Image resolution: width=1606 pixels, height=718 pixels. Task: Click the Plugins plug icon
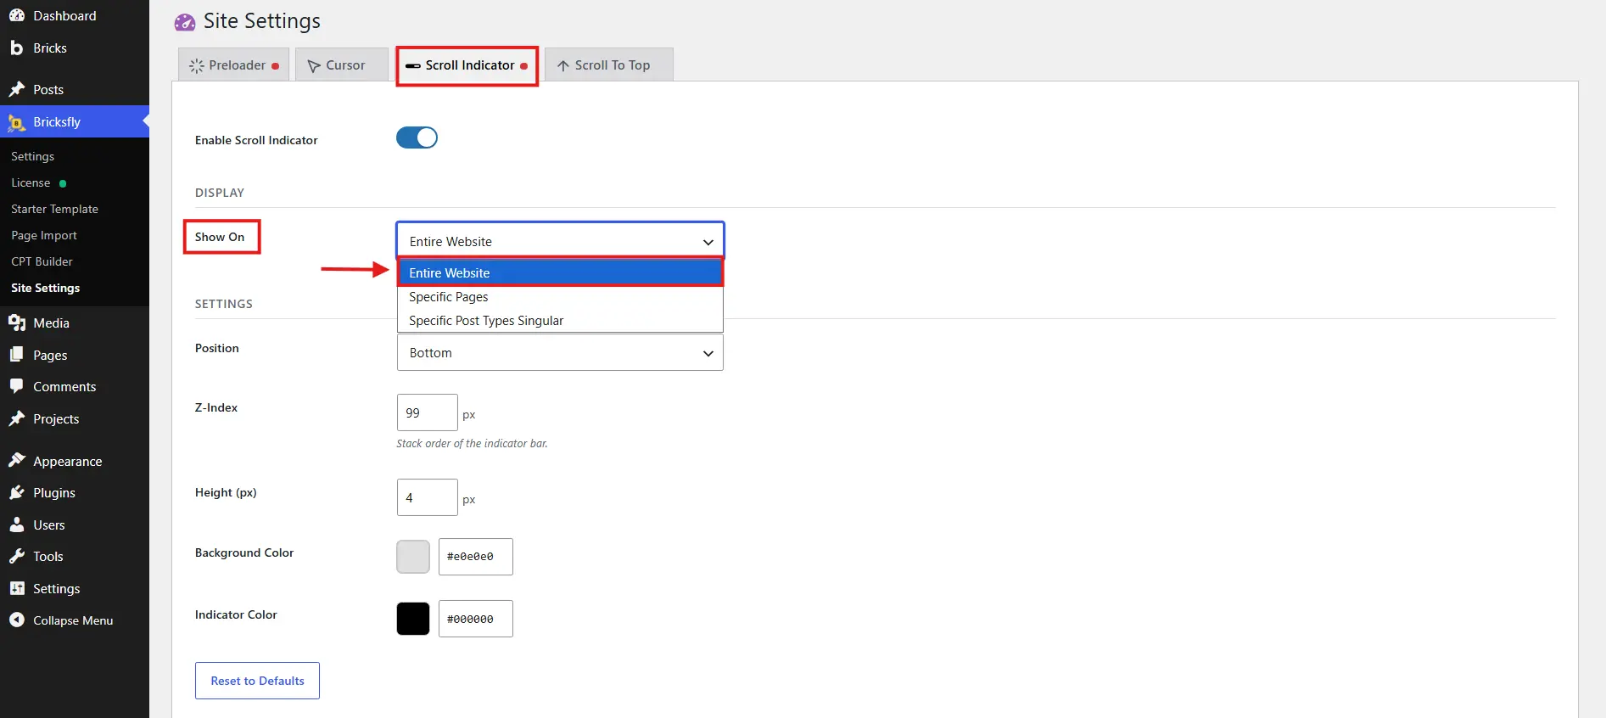coord(17,492)
